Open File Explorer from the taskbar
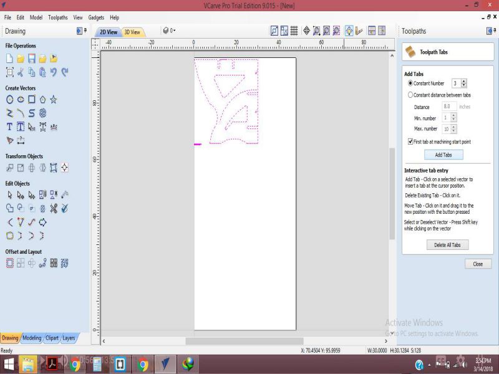The image size is (499, 374). tap(28, 365)
